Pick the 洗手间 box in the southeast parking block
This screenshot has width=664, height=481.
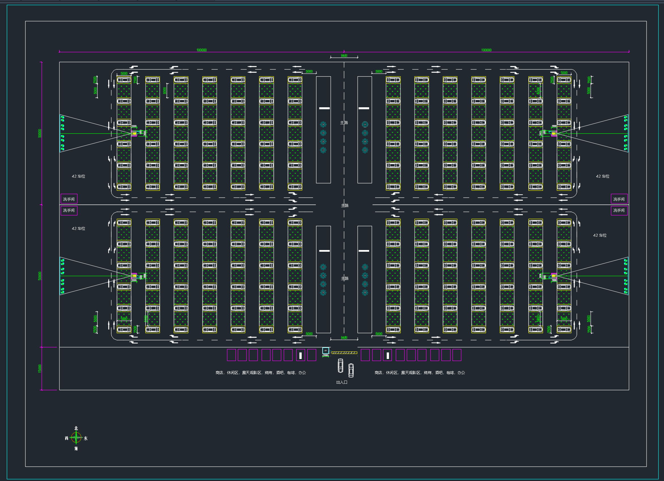(619, 211)
